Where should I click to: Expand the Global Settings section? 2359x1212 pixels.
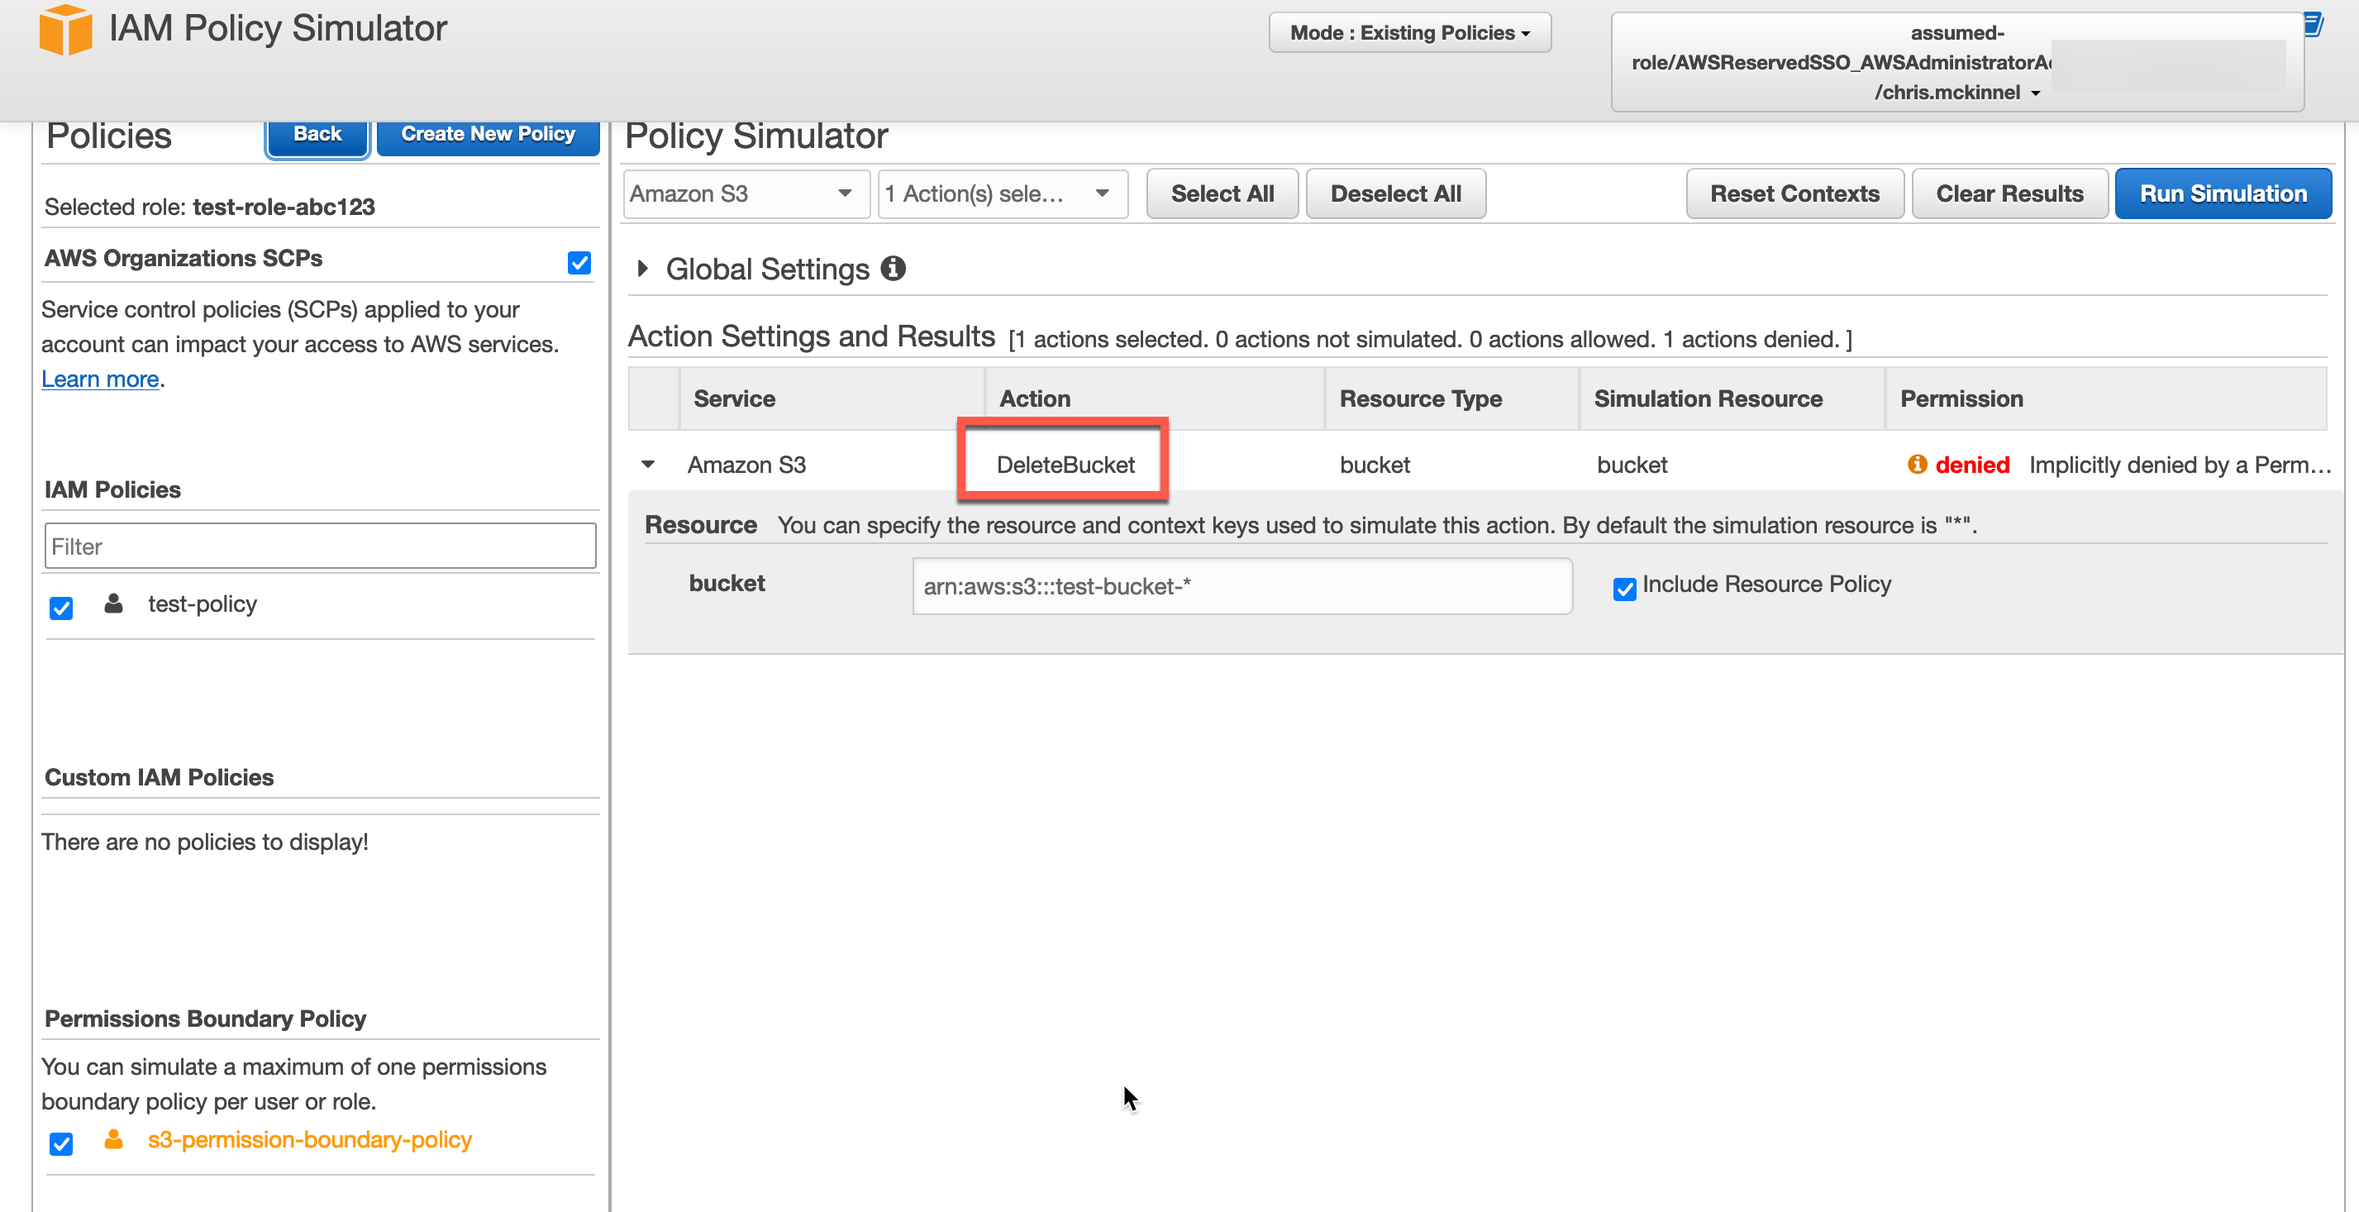tap(643, 269)
